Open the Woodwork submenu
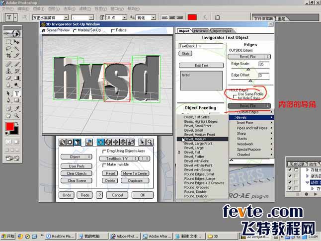Image resolution: width=321 pixels, height=241 pixels. (x=251, y=144)
